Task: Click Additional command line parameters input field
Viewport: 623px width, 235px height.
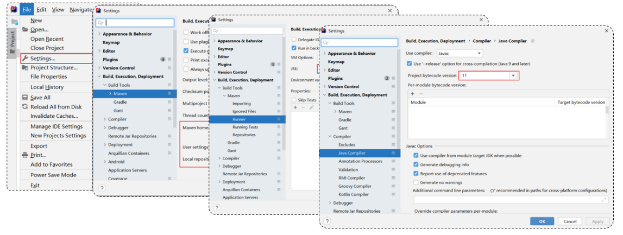Action: [511, 200]
